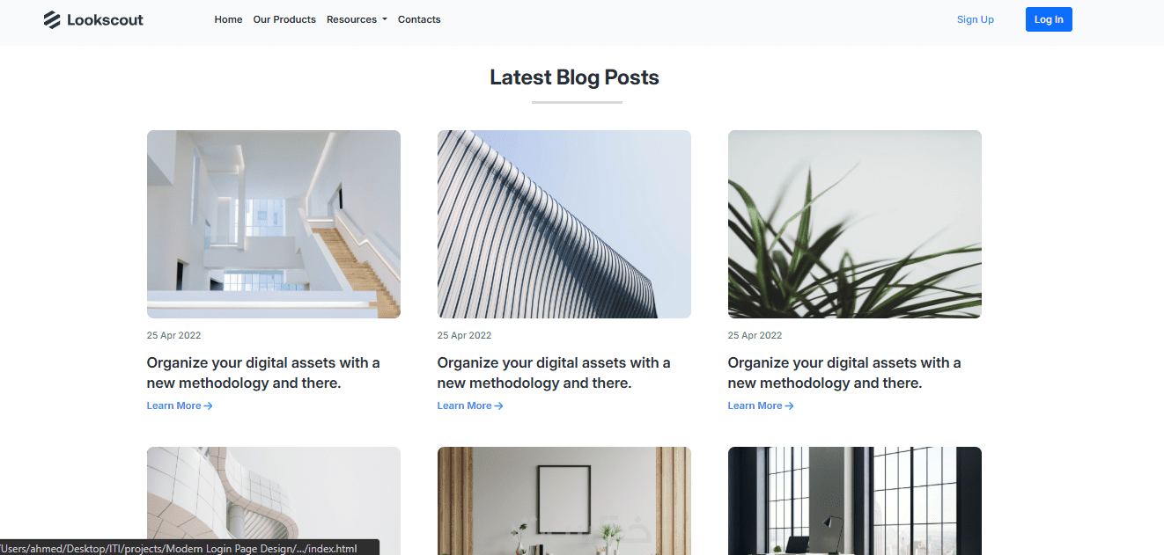1164x555 pixels.
Task: Click the Lookscout logo icon
Action: 52,19
